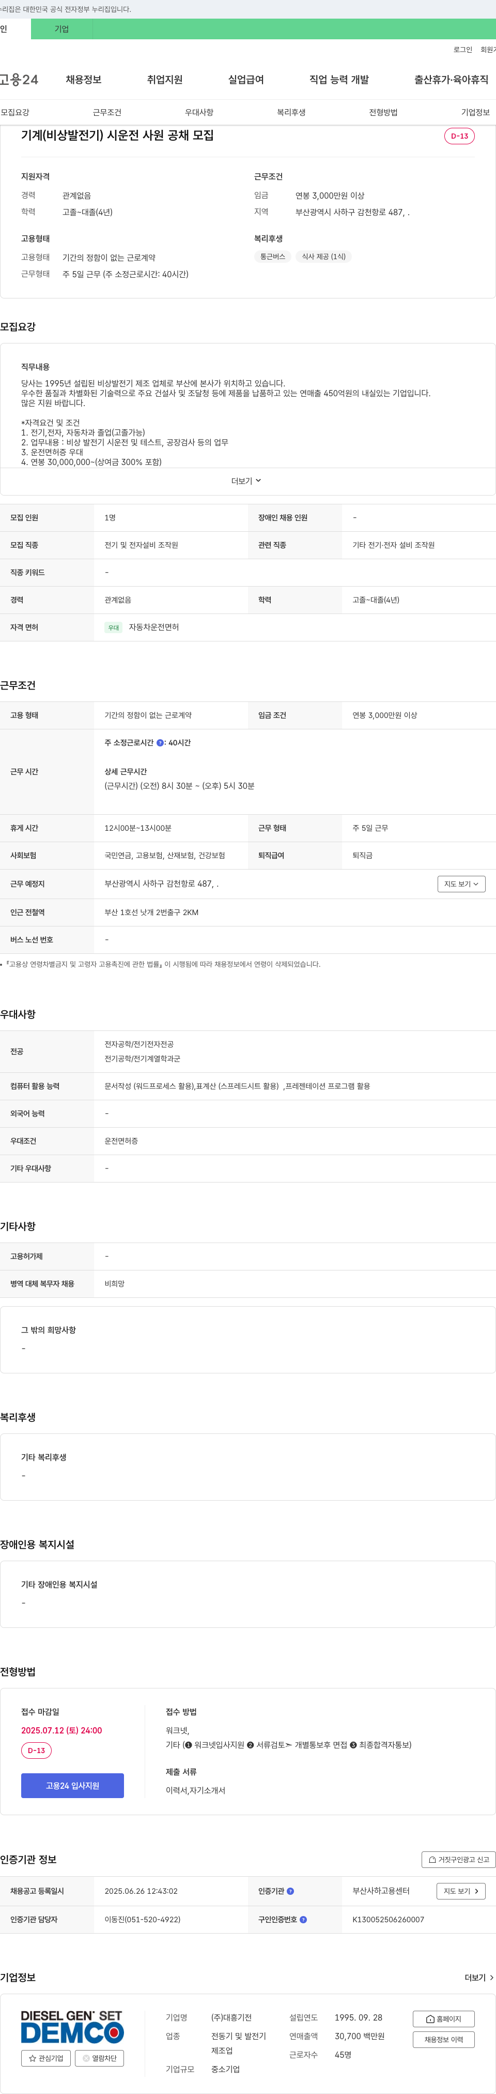Open the company 홈페이지 button
Screen dimensions: 496x2094
pyautogui.click(x=443, y=2019)
